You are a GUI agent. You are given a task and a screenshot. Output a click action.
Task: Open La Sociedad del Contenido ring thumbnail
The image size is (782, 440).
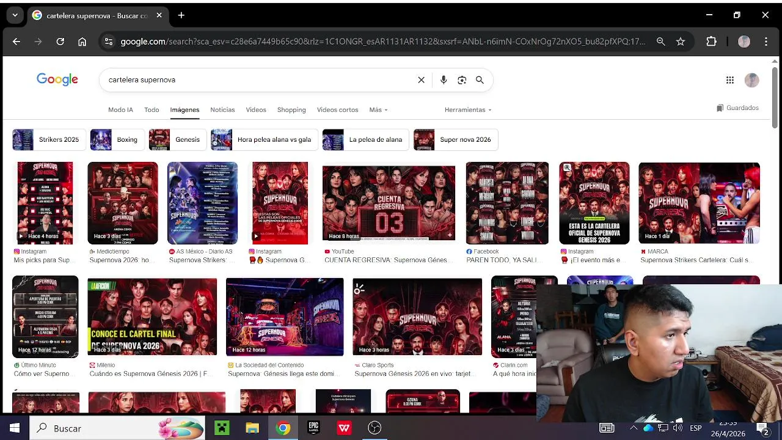tap(285, 317)
